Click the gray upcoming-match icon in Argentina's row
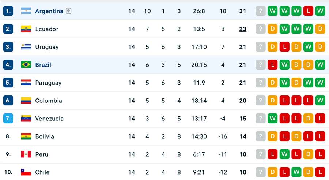 click(x=261, y=11)
